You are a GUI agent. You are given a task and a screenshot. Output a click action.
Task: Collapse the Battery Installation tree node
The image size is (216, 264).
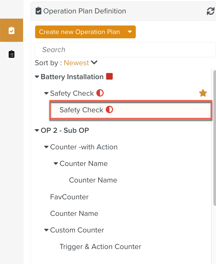(37, 77)
